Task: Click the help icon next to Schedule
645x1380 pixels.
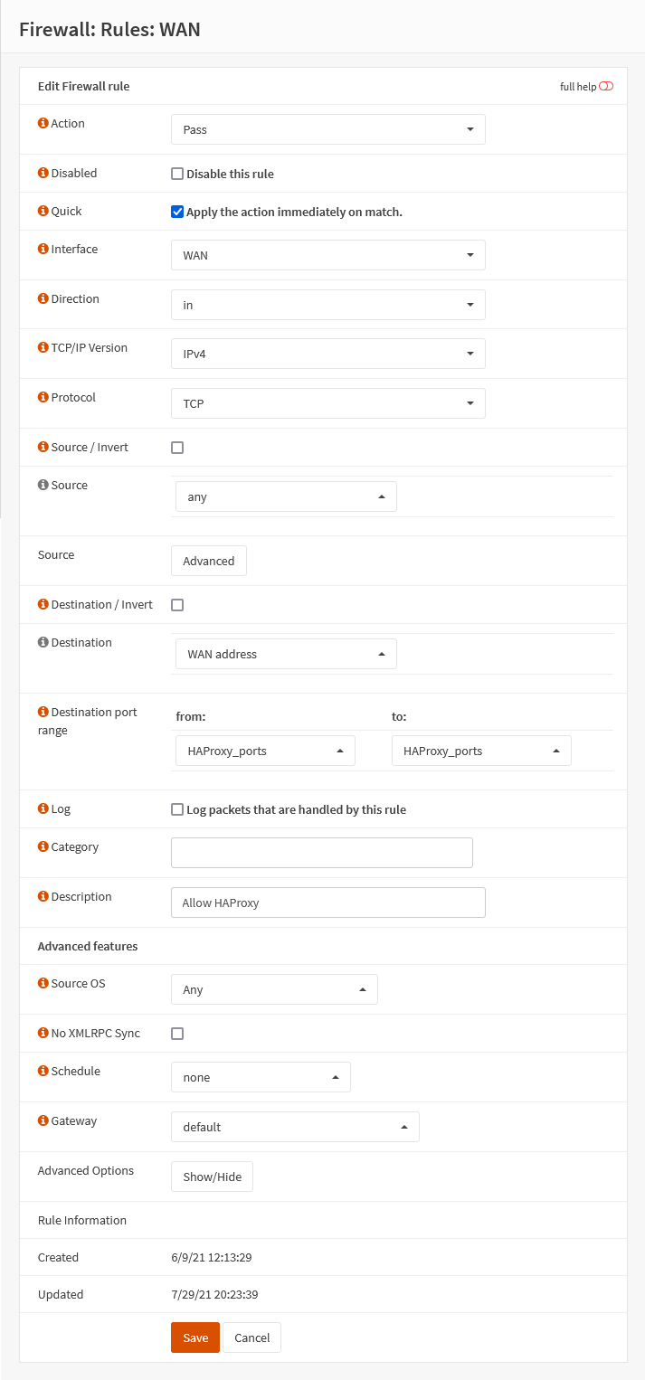Action: tap(43, 1071)
